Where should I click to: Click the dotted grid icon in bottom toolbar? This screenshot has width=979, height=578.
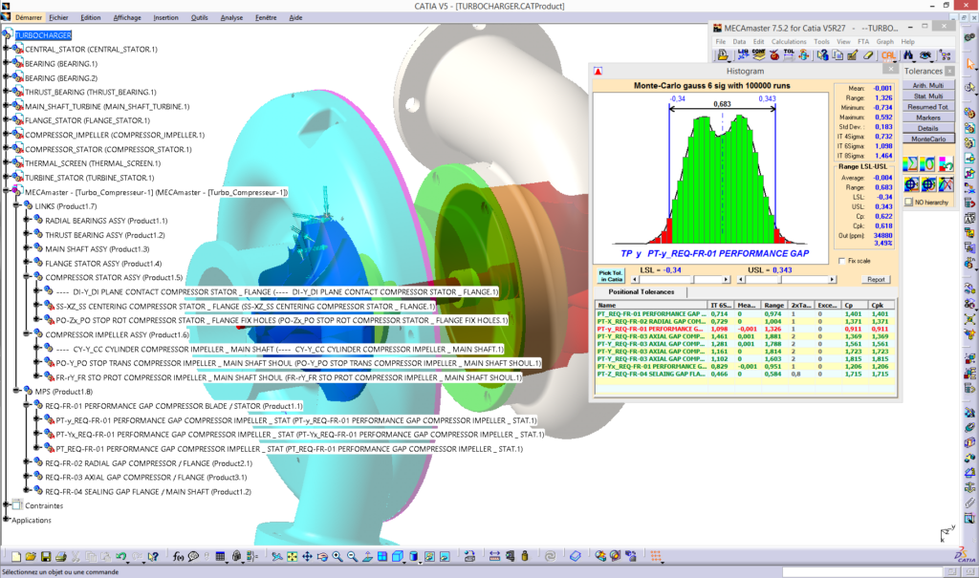pos(656,556)
